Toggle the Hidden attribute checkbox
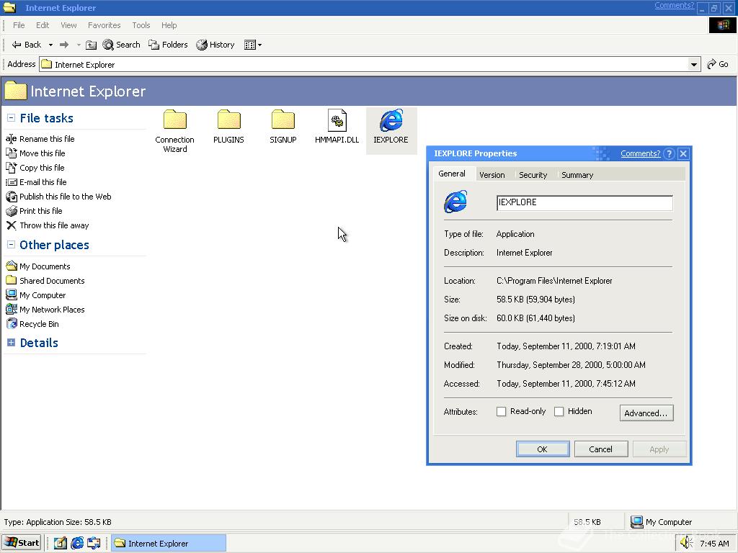 coord(559,411)
